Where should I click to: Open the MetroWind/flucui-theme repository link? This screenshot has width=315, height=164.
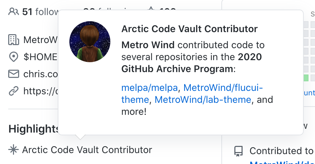click(223, 88)
